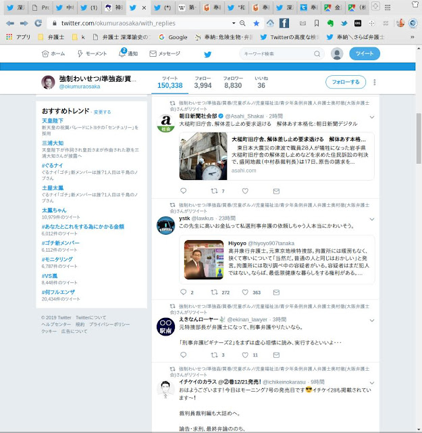The height and width of the screenshot is (433, 422).
Task: Click the browser address bar URL
Action: 118,23
